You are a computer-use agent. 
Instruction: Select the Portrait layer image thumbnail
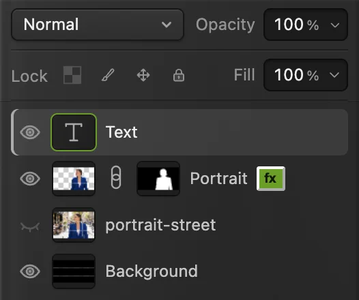(x=74, y=179)
